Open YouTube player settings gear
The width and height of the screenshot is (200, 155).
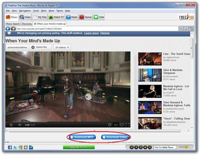click(110, 125)
